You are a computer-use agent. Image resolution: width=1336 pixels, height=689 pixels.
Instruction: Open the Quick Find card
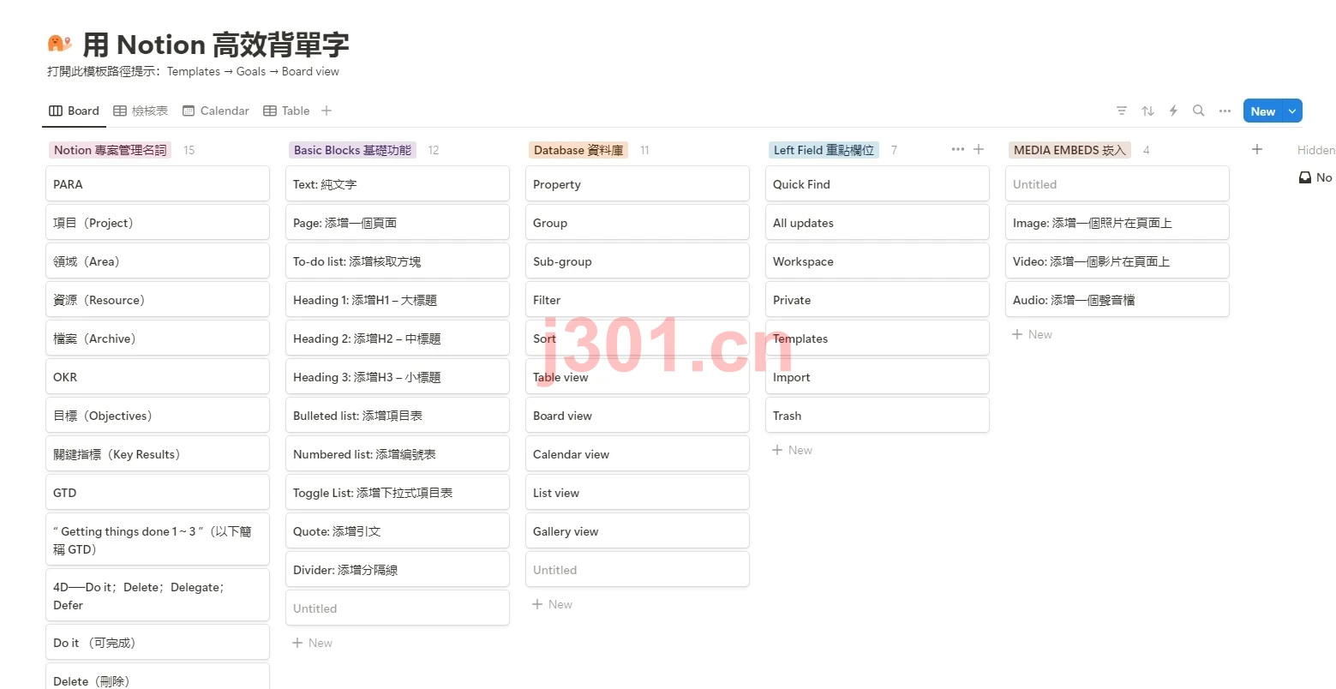(878, 184)
